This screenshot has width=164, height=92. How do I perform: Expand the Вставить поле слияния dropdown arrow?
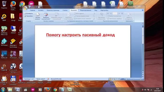click(x=92, y=19)
